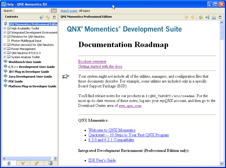
Task: Click Show in Table of Contents icon
Action: click(x=201, y=17)
